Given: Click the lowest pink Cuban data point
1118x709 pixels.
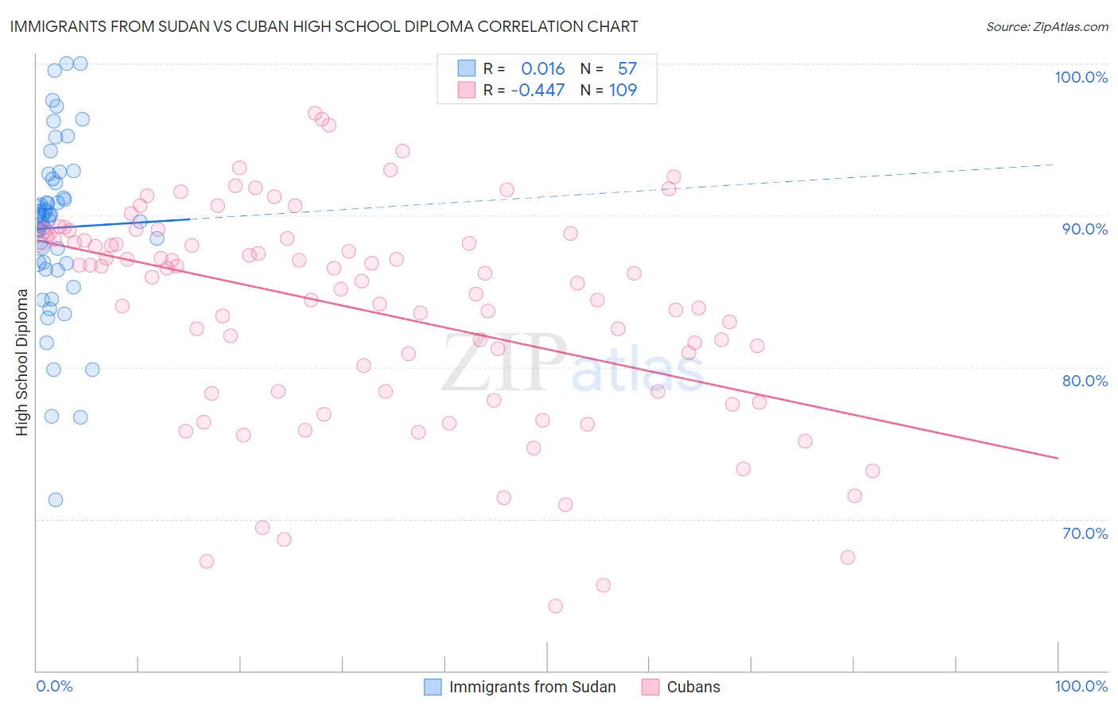Looking at the screenshot, I should [556, 606].
